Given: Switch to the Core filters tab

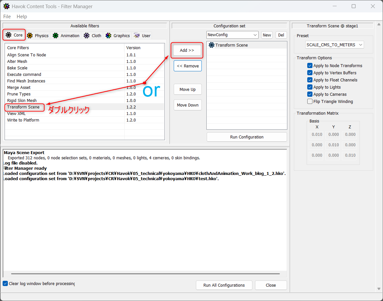Looking at the screenshot, I should coord(14,35).
